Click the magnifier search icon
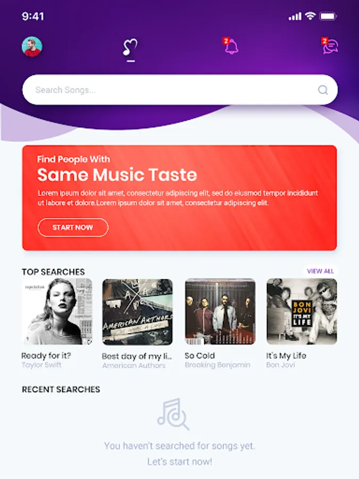359x479 pixels. [323, 90]
